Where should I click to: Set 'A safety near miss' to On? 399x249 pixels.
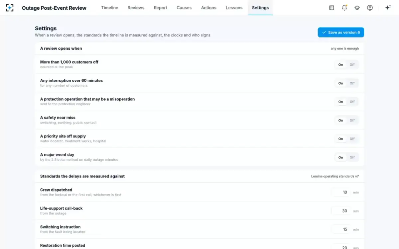[340, 121]
